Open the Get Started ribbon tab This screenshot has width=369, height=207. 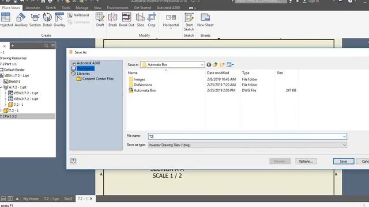pyautogui.click(x=142, y=7)
